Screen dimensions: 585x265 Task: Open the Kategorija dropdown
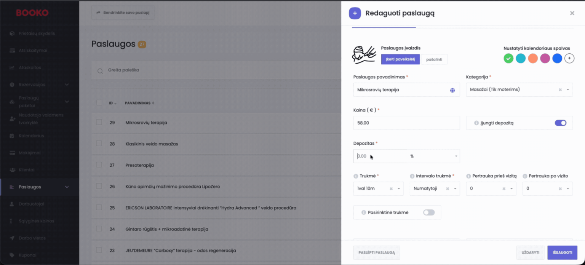(567, 90)
